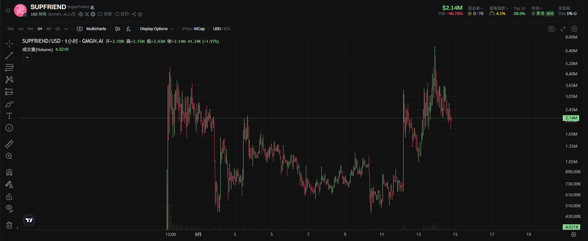
Task: Select the projection/forecast tool
Action: 9,92
